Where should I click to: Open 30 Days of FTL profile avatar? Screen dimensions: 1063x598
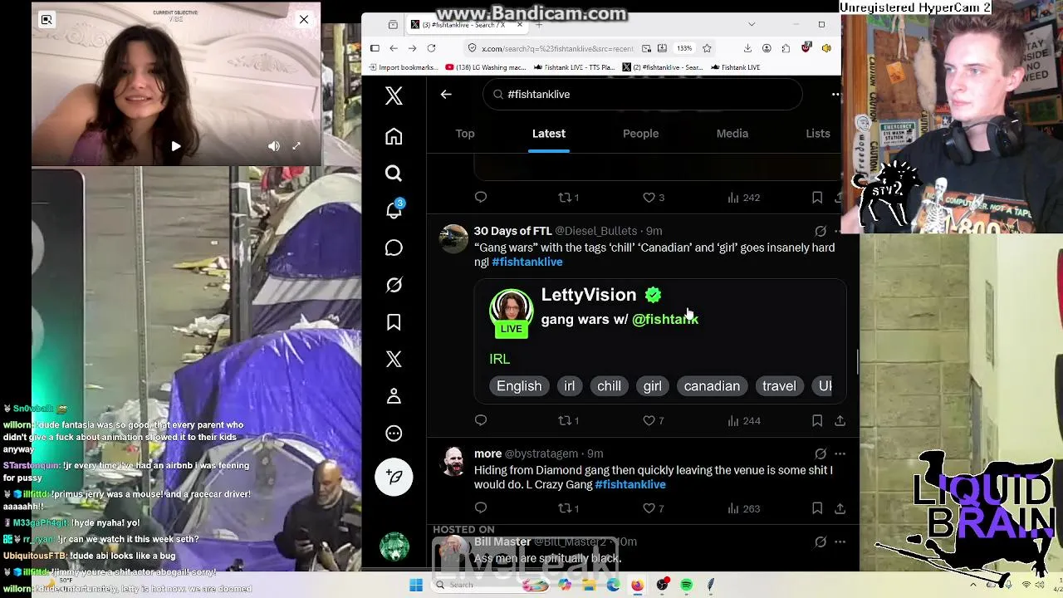pyautogui.click(x=453, y=238)
